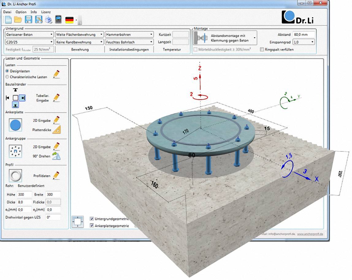Open language dropdown arrow next to flag
This screenshot has width=352, height=280.
tap(76, 20)
